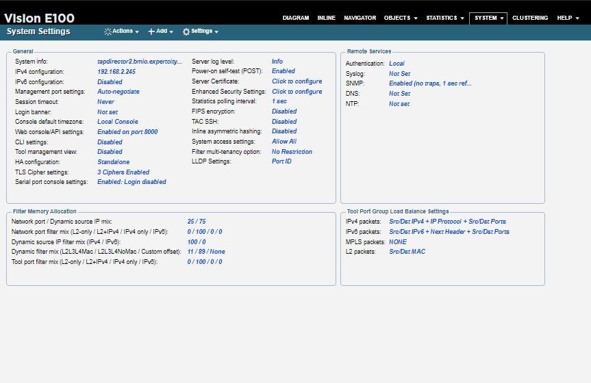Image resolution: width=591 pixels, height=383 pixels.
Task: Switch to the Diagram view
Action: (296, 18)
